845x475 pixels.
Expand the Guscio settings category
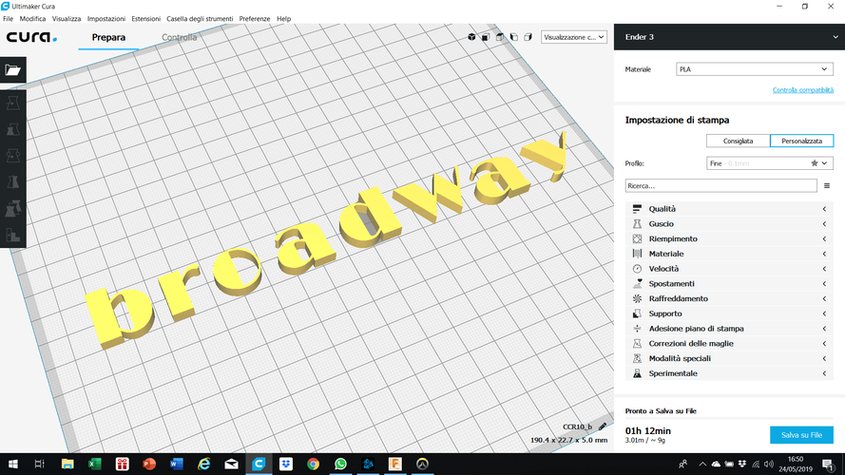(729, 224)
